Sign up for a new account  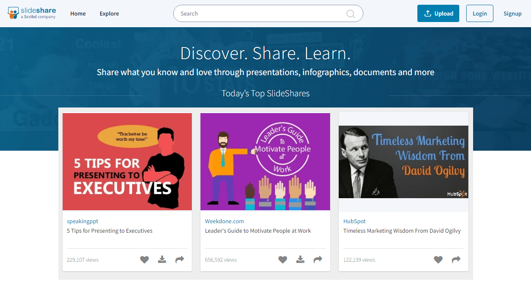point(512,13)
